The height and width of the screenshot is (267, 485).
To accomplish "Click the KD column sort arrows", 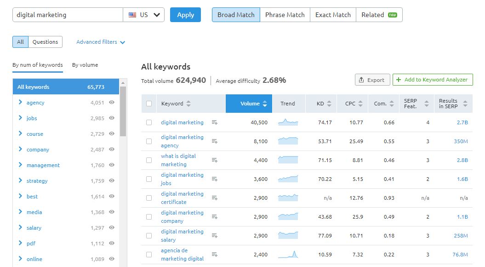I will 328,104.
